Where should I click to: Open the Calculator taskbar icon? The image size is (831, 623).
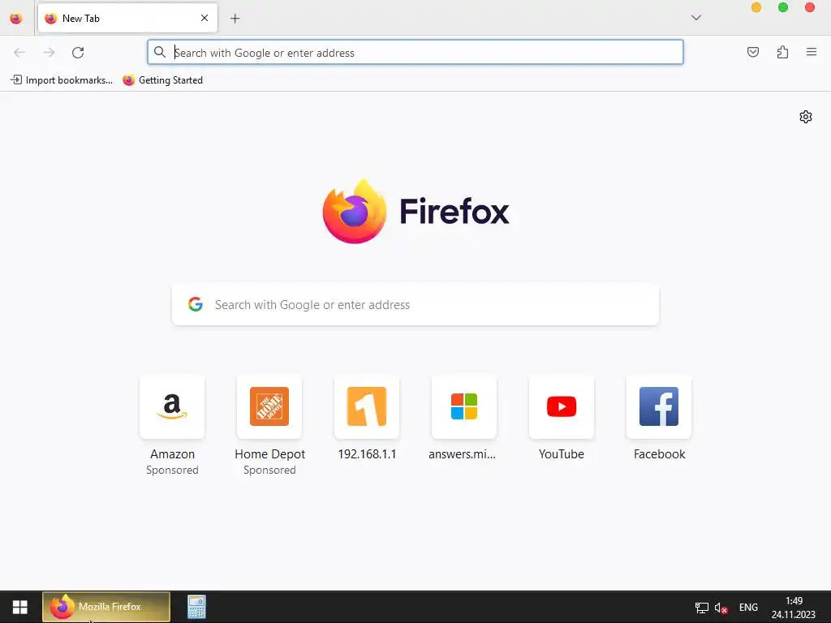[x=196, y=607]
